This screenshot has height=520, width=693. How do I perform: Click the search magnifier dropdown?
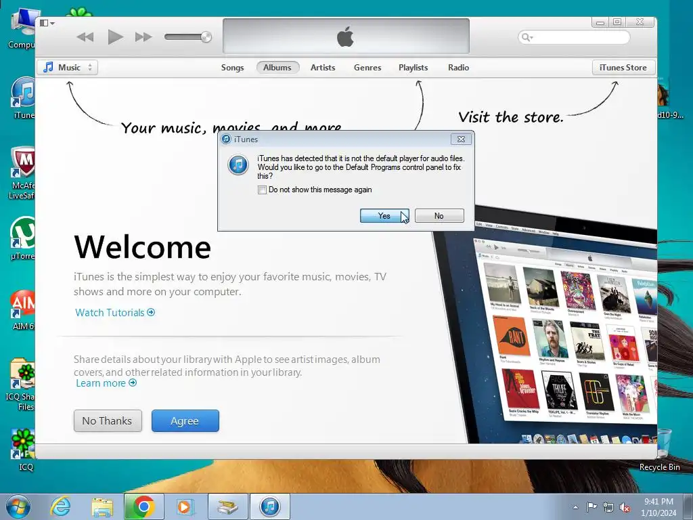point(527,37)
